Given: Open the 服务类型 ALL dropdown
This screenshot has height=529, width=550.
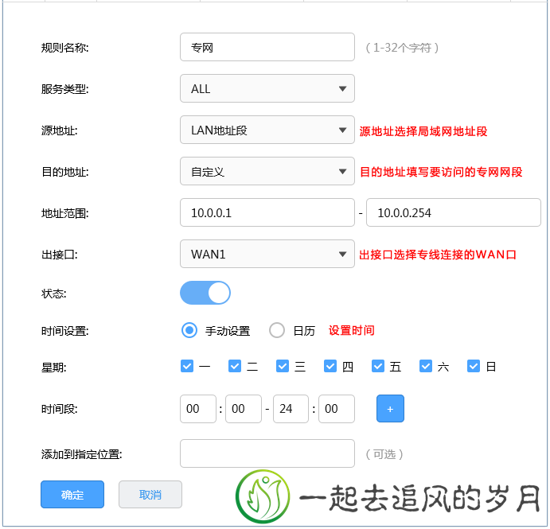Looking at the screenshot, I should pyautogui.click(x=267, y=89).
